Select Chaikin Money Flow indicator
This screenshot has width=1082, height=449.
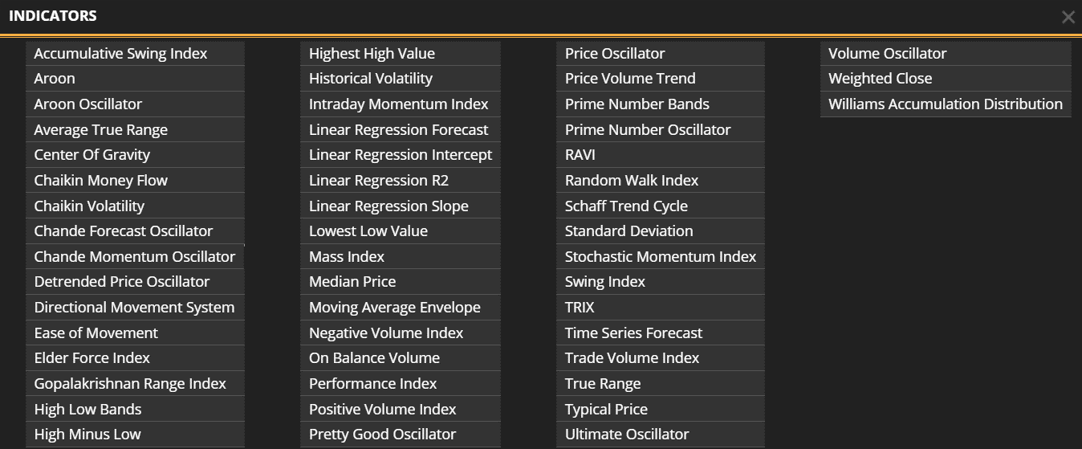[x=101, y=181]
